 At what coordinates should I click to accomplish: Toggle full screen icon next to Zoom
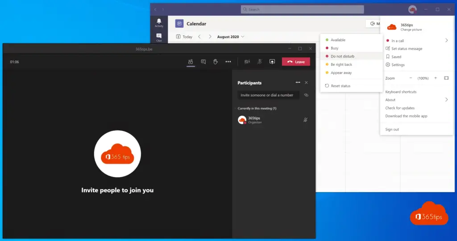coord(446,78)
